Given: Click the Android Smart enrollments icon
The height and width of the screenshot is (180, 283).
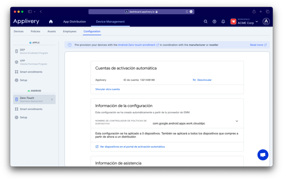Looking at the screenshot, I should (16, 109).
